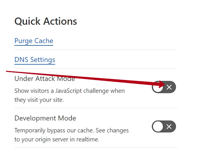
Task: Click the red arrow head annotation
Action: click(162, 84)
